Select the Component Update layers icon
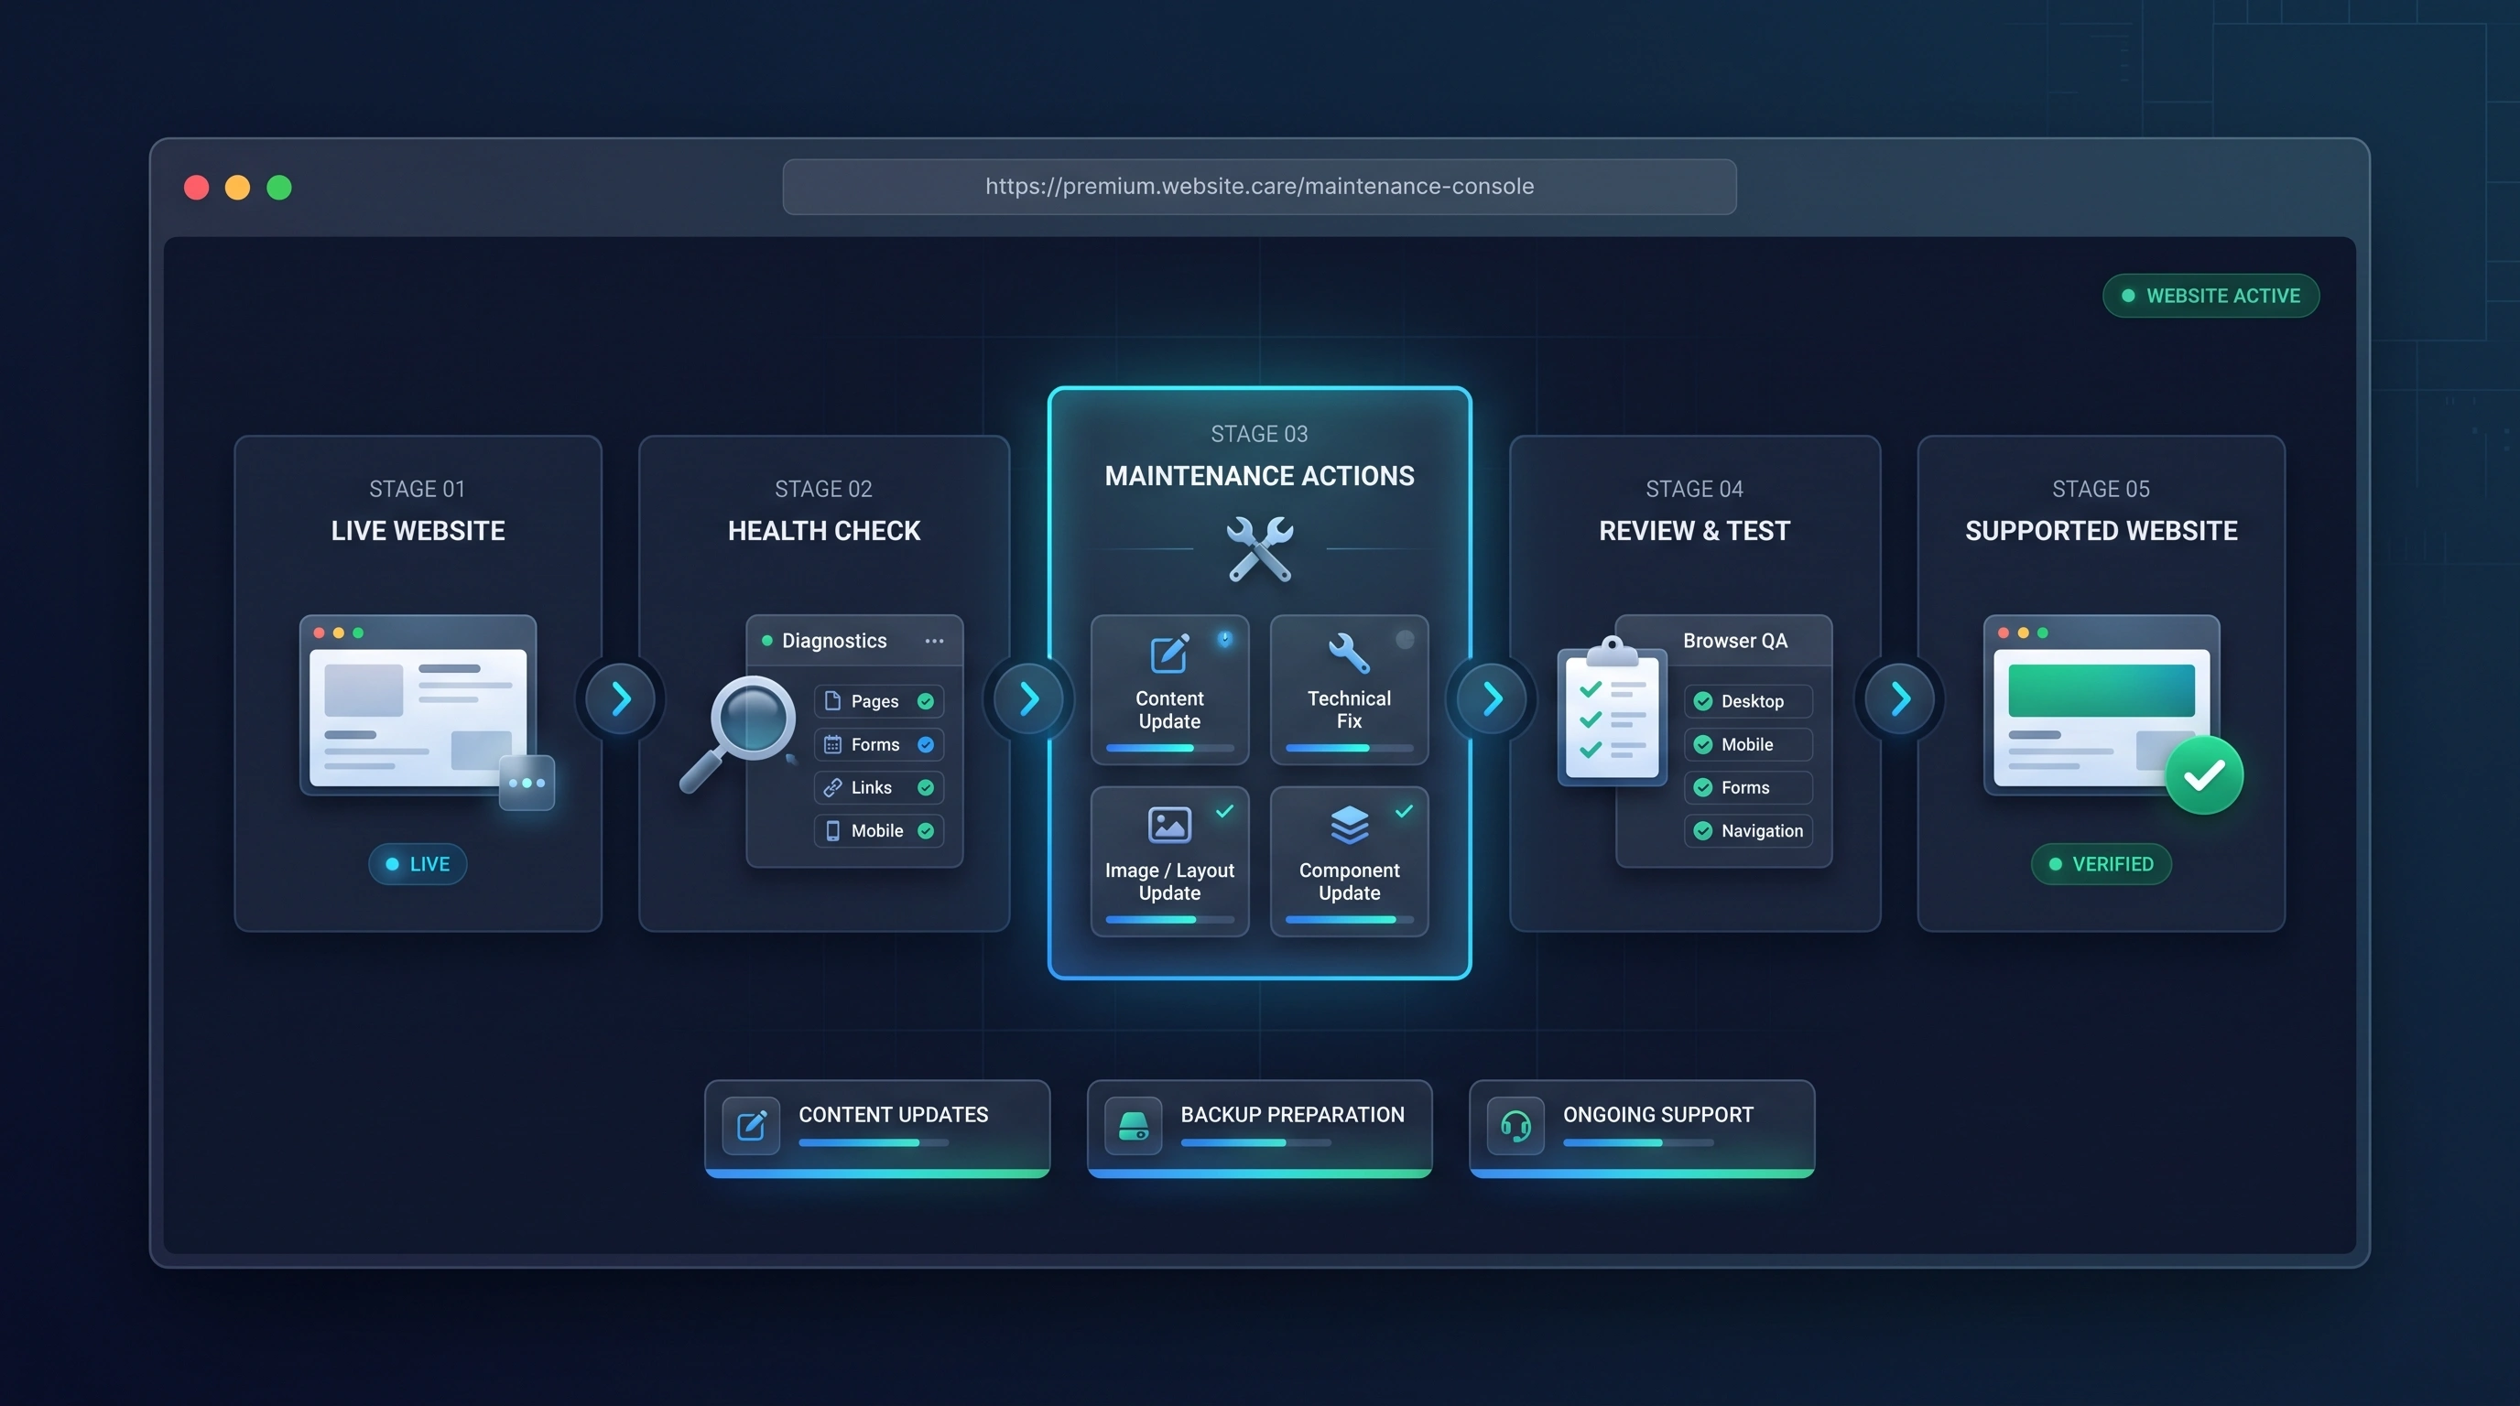The width and height of the screenshot is (2520, 1406). pos(1349,824)
